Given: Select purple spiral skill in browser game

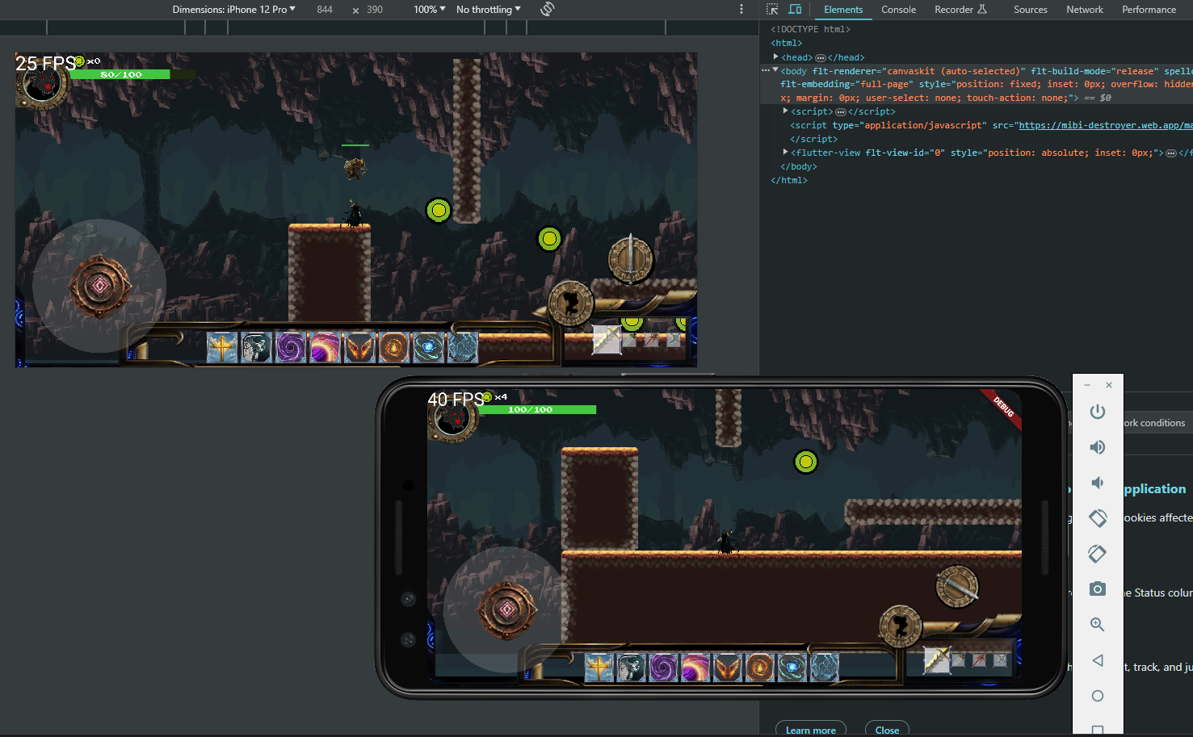Looking at the screenshot, I should (x=291, y=348).
